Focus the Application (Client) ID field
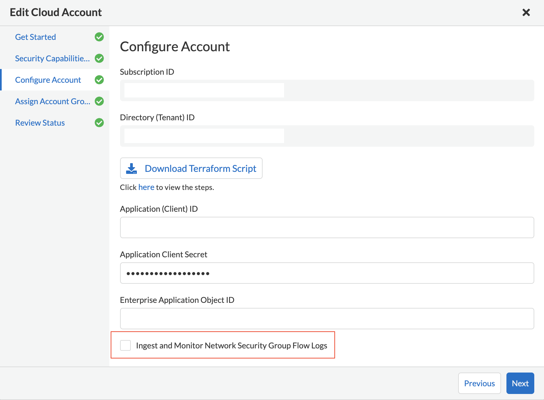Viewport: 544px width, 400px height. pyautogui.click(x=327, y=227)
